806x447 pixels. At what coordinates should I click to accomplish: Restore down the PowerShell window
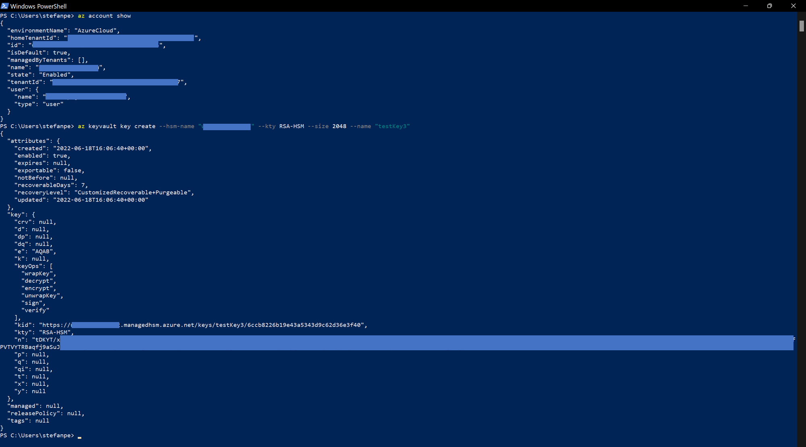pyautogui.click(x=769, y=6)
